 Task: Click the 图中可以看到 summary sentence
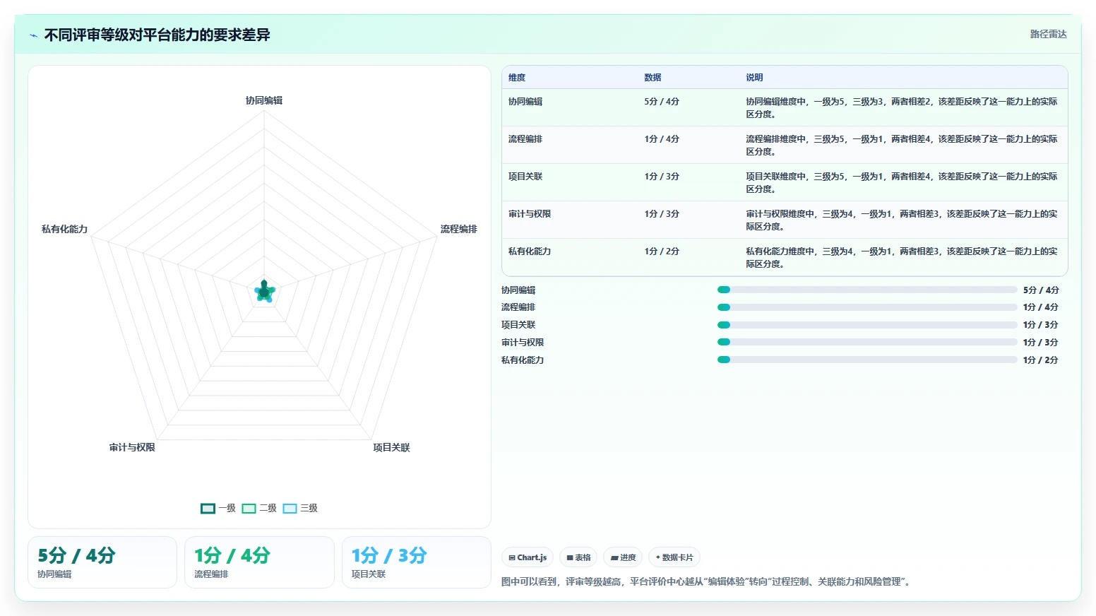pos(707,581)
